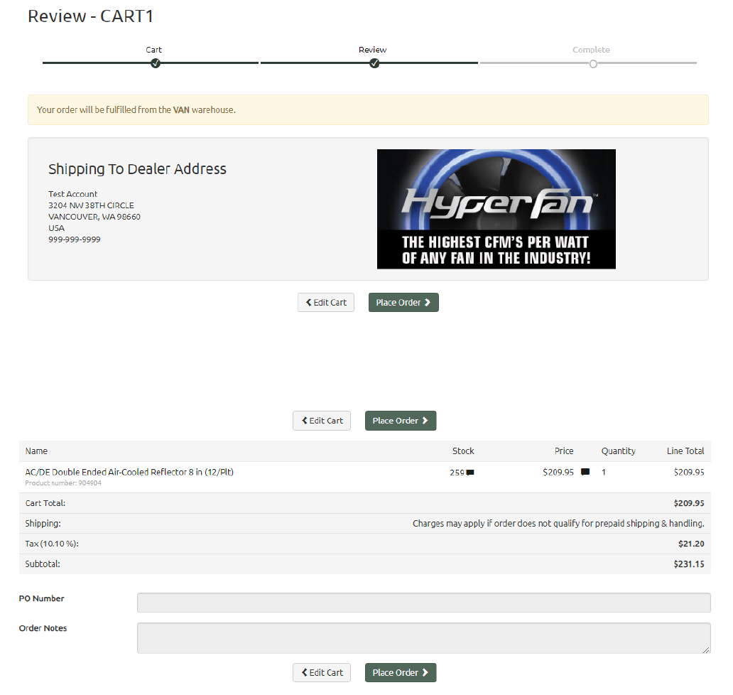733x695 pixels.
Task: Click the Review step checkmark icon
Action: tap(374, 63)
